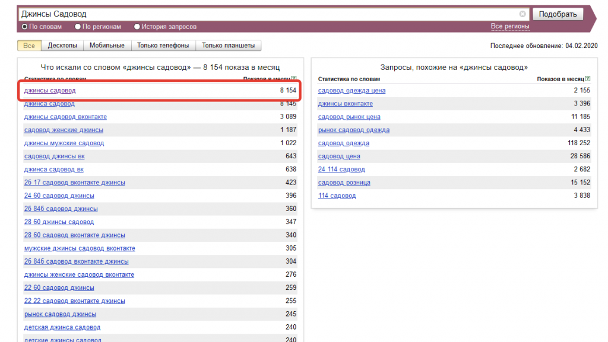Image resolution: width=608 pixels, height=342 pixels.
Task: Open the мужские джинсы садовод вконтакте link
Action: click(80, 248)
